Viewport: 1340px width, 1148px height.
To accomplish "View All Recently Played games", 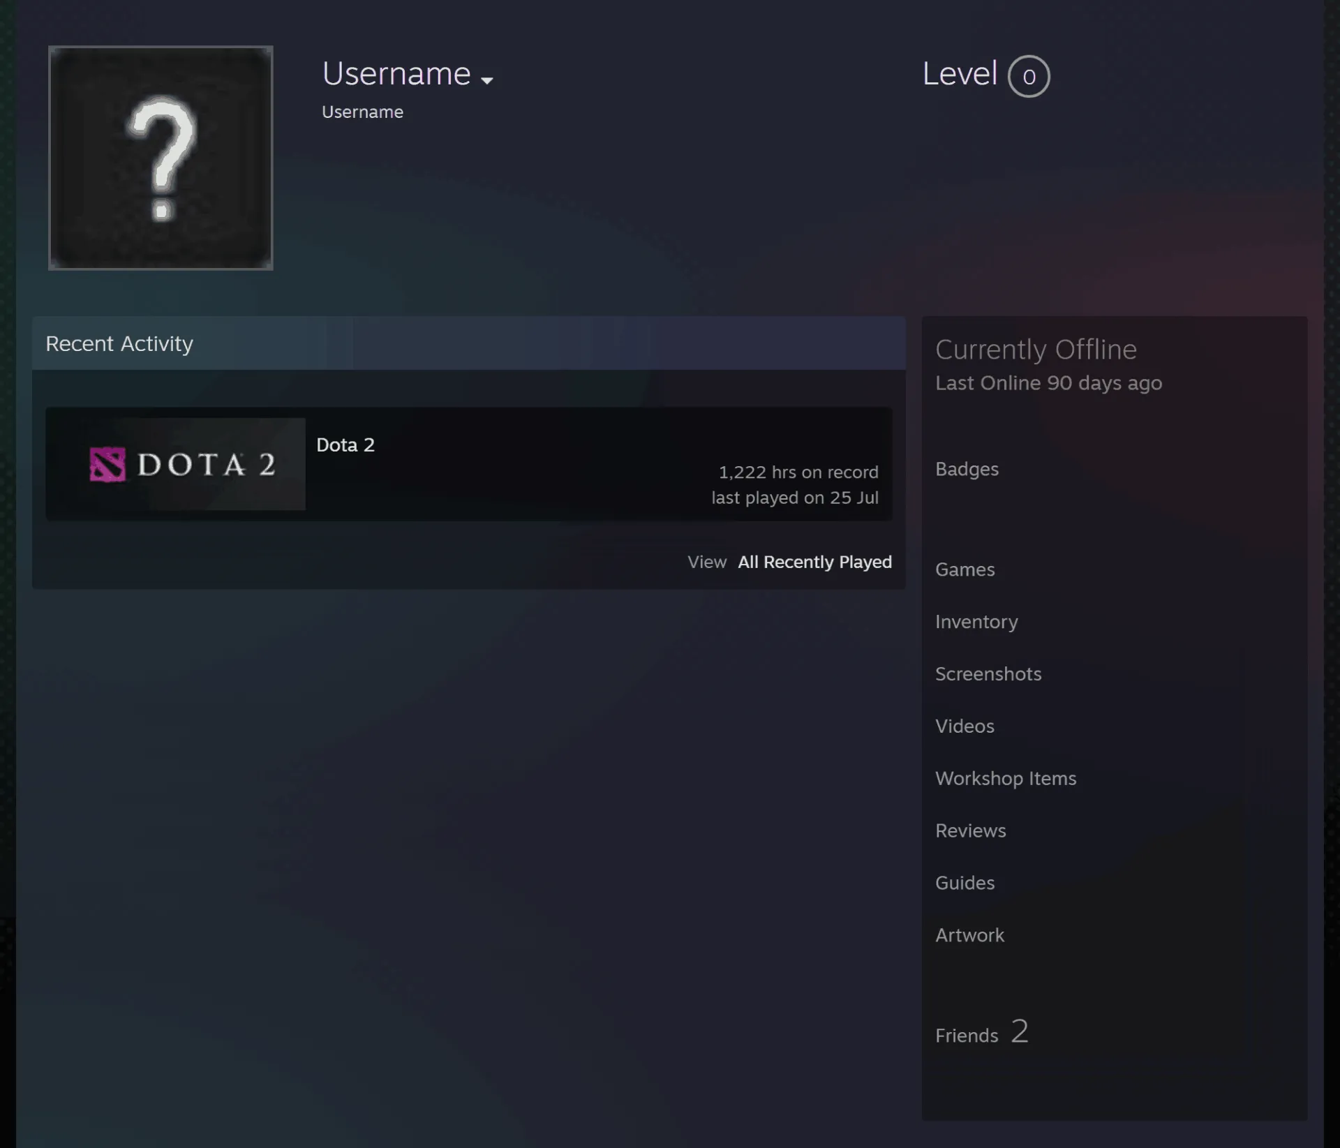I will point(814,562).
